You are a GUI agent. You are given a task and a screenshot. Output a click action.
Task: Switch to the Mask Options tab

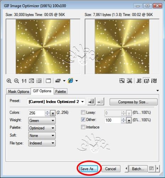coord(18,91)
